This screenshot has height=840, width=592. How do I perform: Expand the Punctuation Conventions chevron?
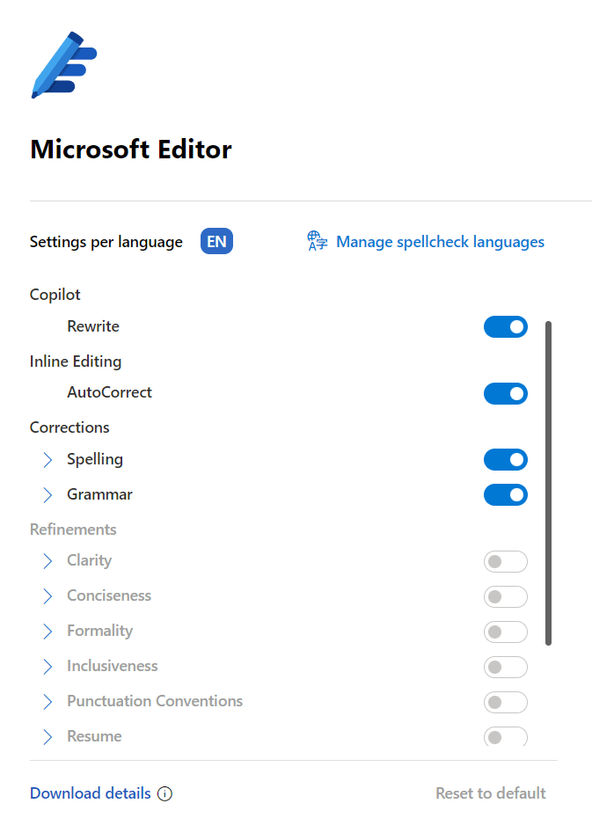[x=48, y=702]
